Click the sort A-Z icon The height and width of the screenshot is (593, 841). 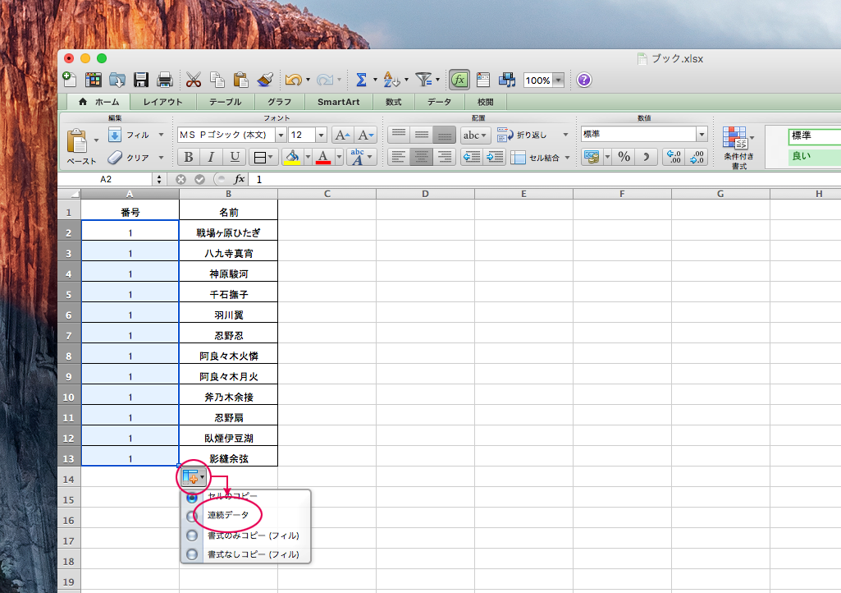coord(391,80)
